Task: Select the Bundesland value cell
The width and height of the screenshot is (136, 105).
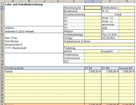Action: click(x=93, y=11)
